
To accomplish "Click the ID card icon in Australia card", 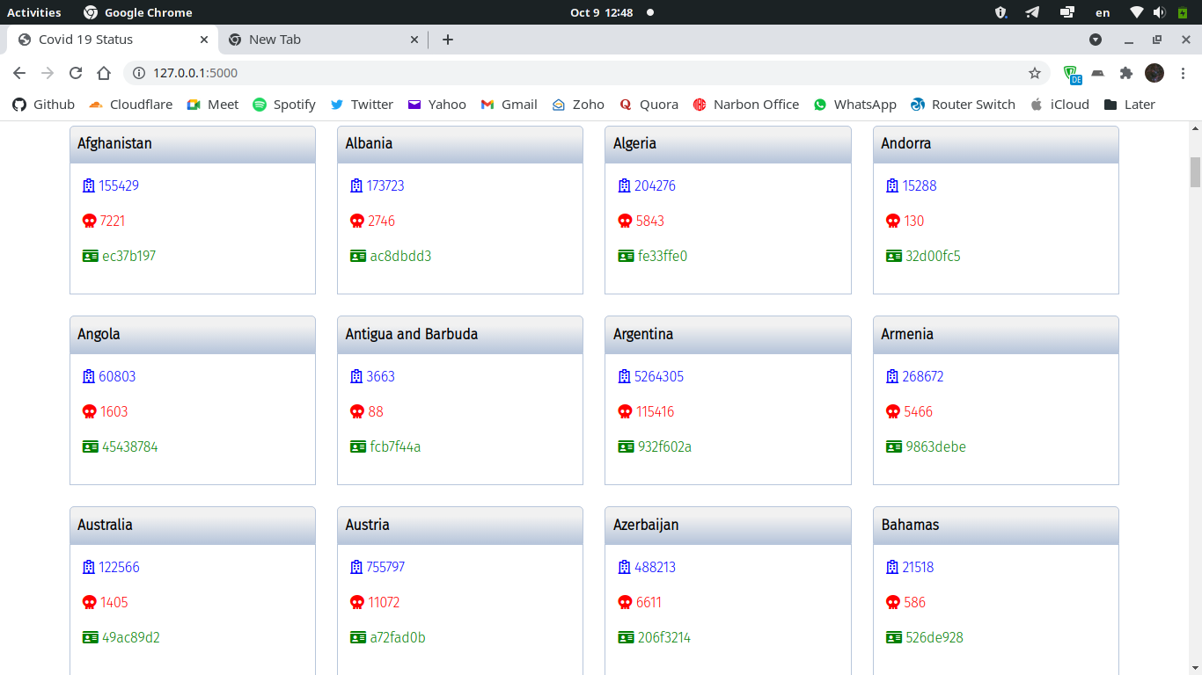I will pyautogui.click(x=90, y=637).
